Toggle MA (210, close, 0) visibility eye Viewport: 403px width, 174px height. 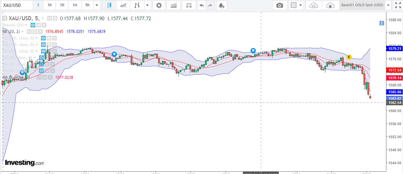click(43, 38)
